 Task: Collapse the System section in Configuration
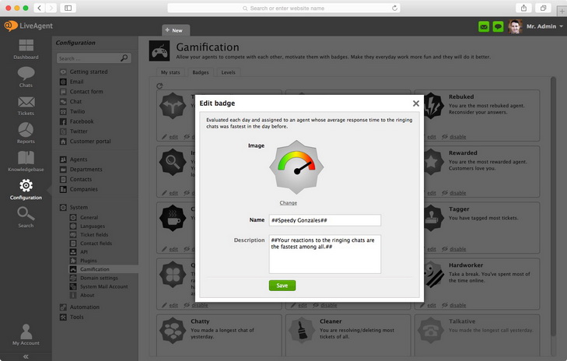[x=63, y=207]
